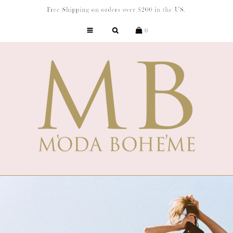Click the pink background left of logo
The height and width of the screenshot is (233, 233).
tap(19, 101)
